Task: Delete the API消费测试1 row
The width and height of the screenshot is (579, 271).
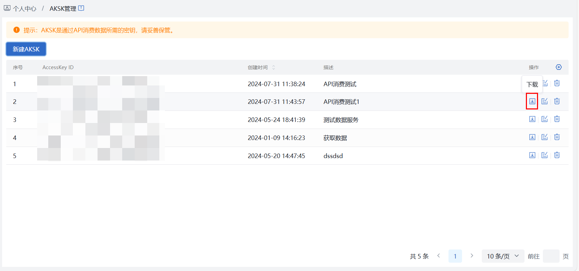Action: pyautogui.click(x=557, y=101)
